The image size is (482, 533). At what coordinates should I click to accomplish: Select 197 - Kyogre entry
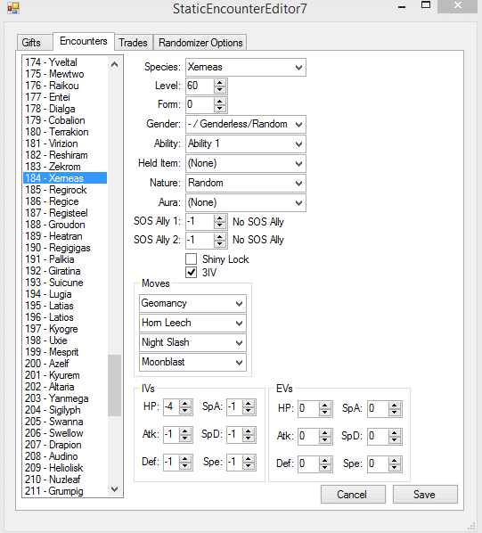tap(65, 329)
